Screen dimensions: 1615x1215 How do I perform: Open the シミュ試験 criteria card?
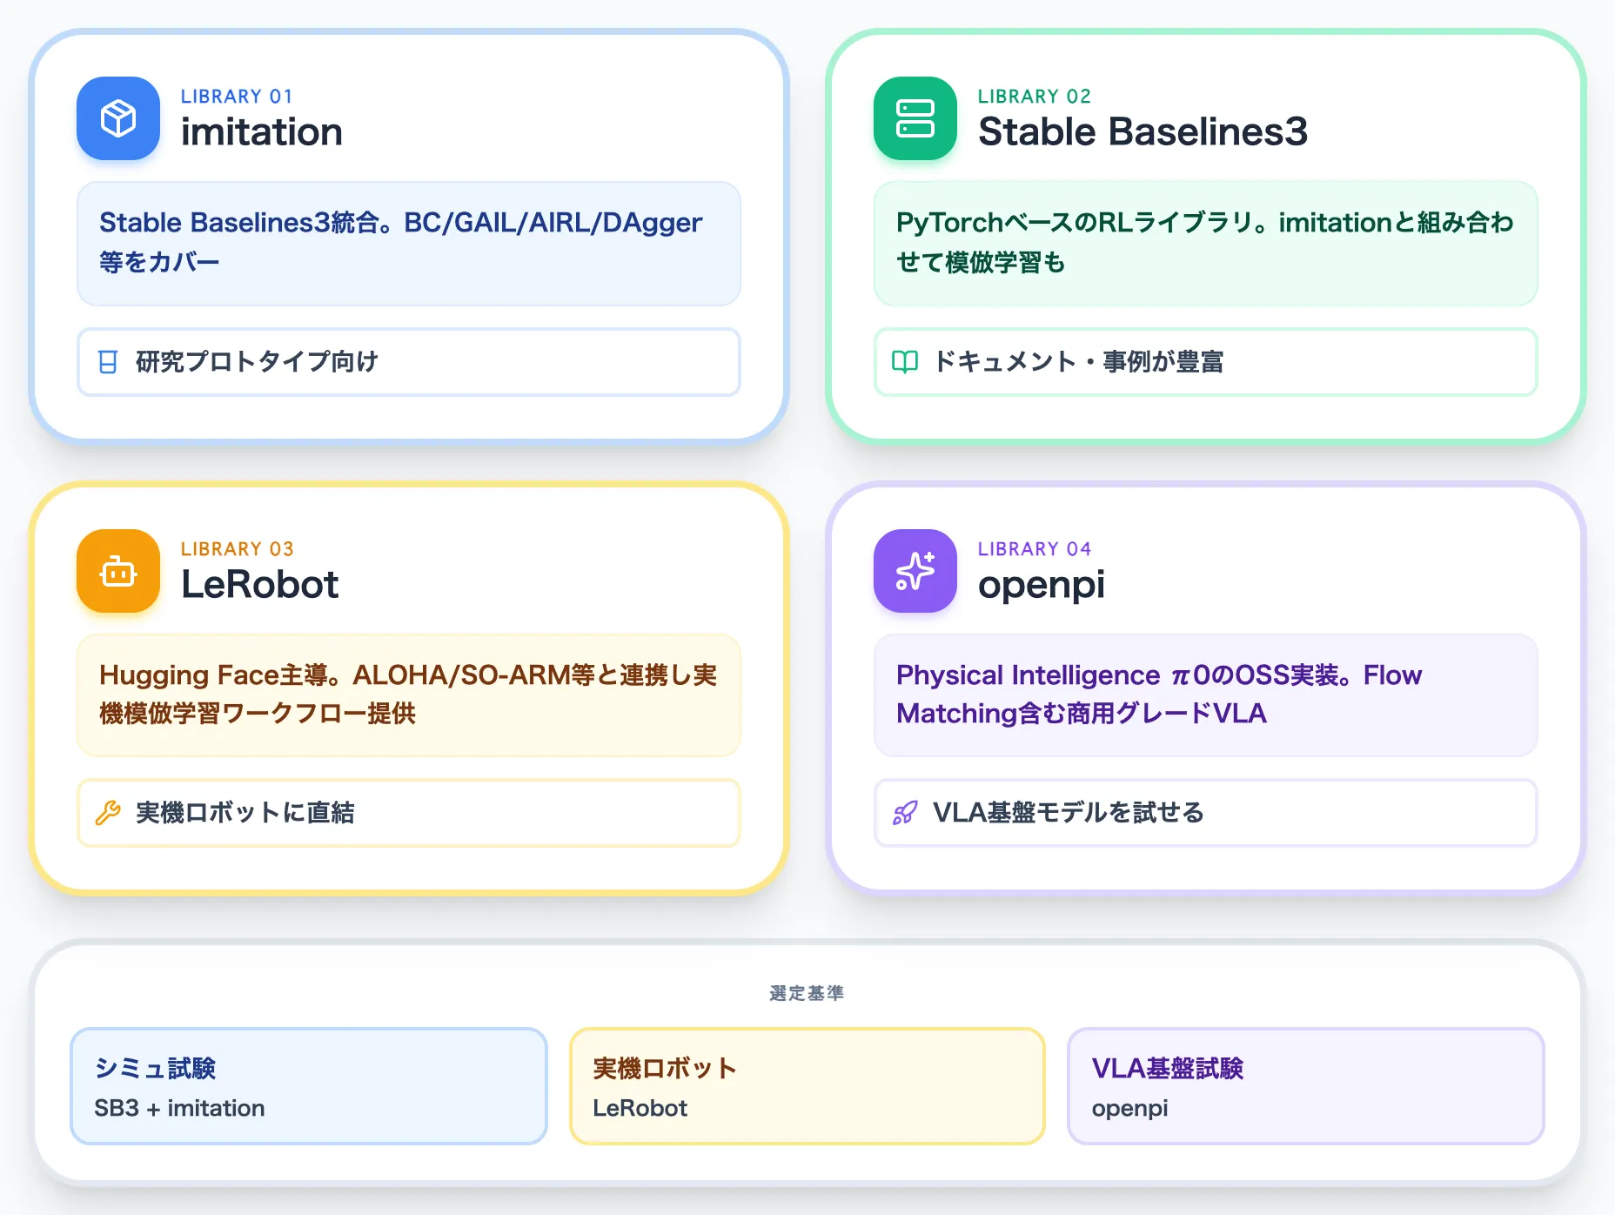point(309,1086)
